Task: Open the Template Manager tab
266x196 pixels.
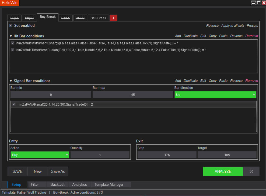Action: coord(109,184)
